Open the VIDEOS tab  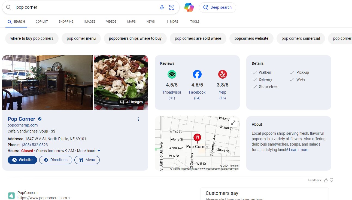(x=111, y=21)
